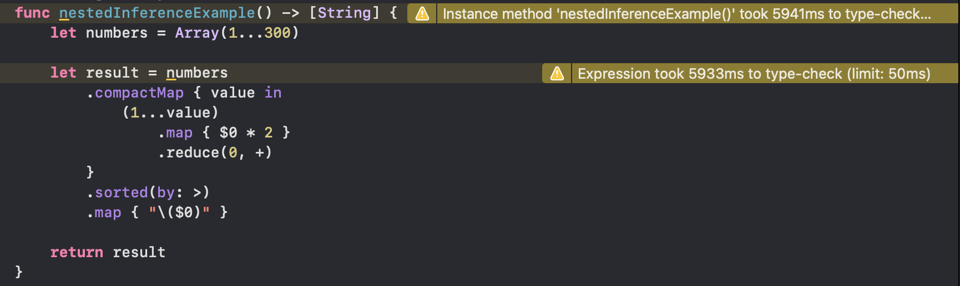Image resolution: width=960 pixels, height=286 pixels.
Task: Click the 'result' variable after return
Action: (x=139, y=252)
